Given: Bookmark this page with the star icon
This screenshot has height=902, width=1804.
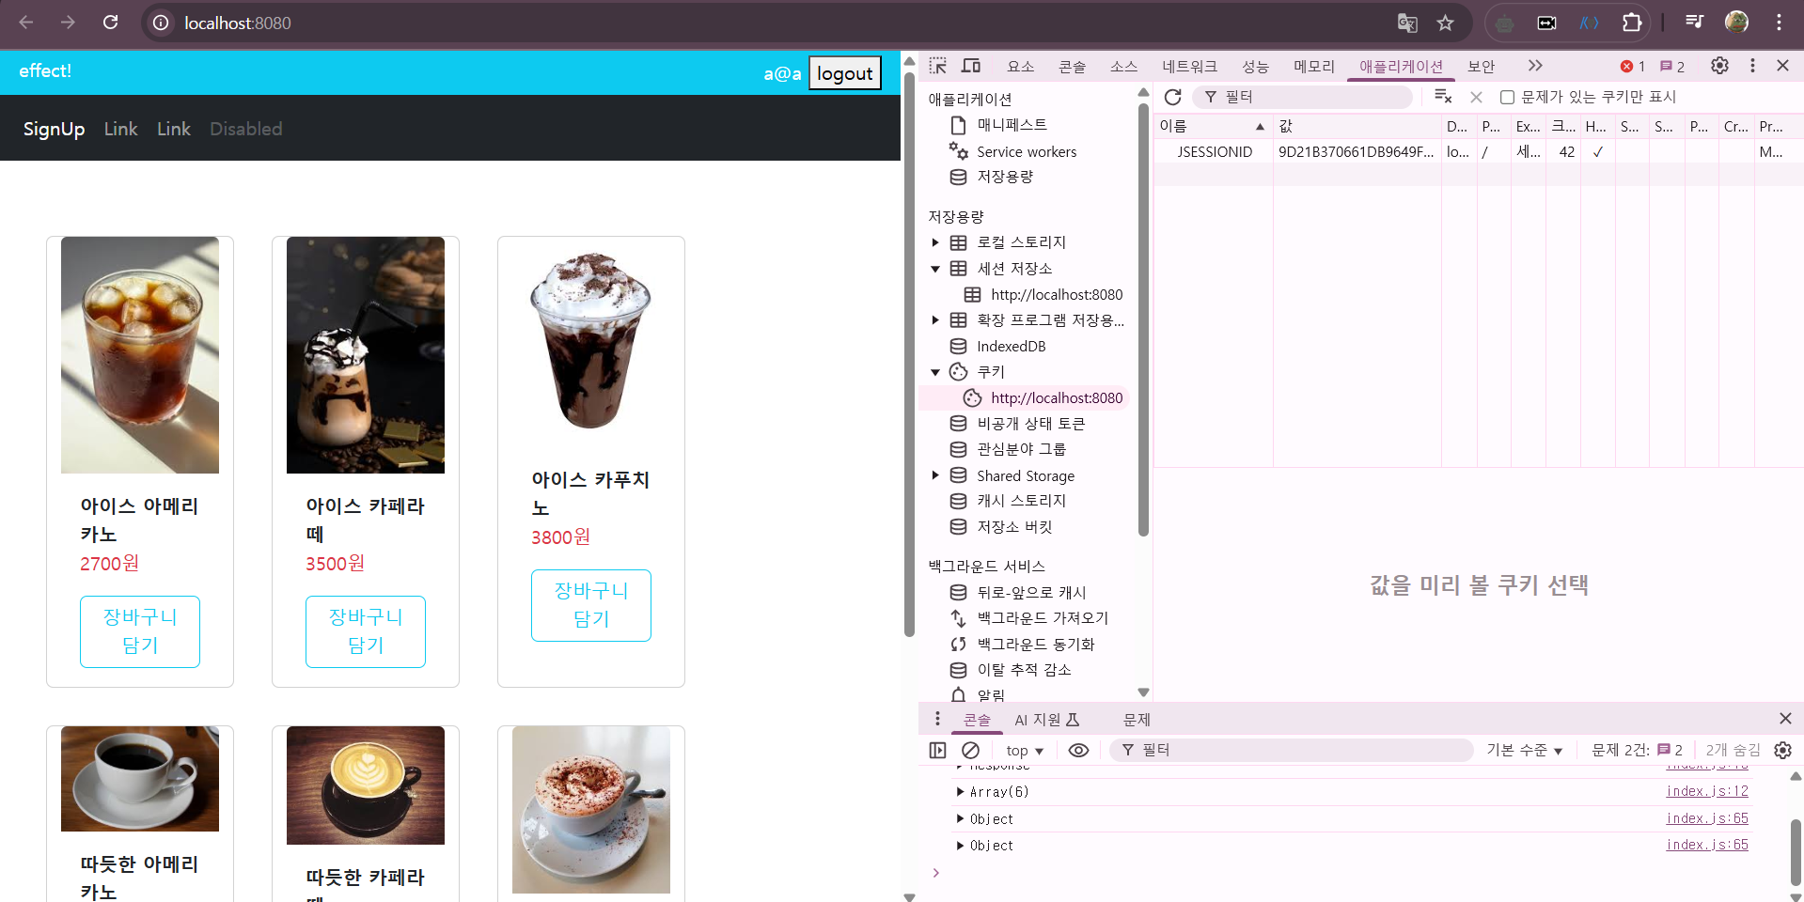Looking at the screenshot, I should (1445, 23).
